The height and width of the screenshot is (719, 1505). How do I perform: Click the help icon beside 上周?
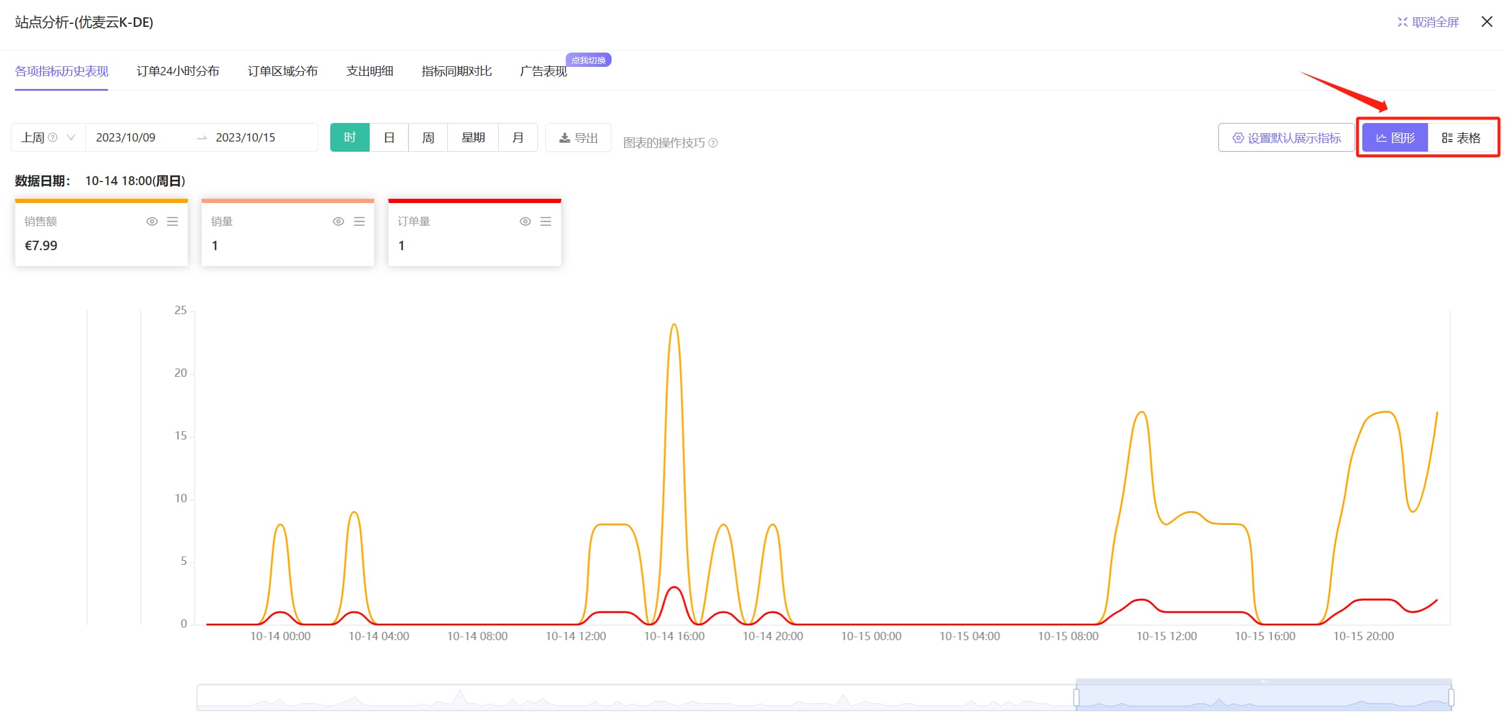[53, 138]
